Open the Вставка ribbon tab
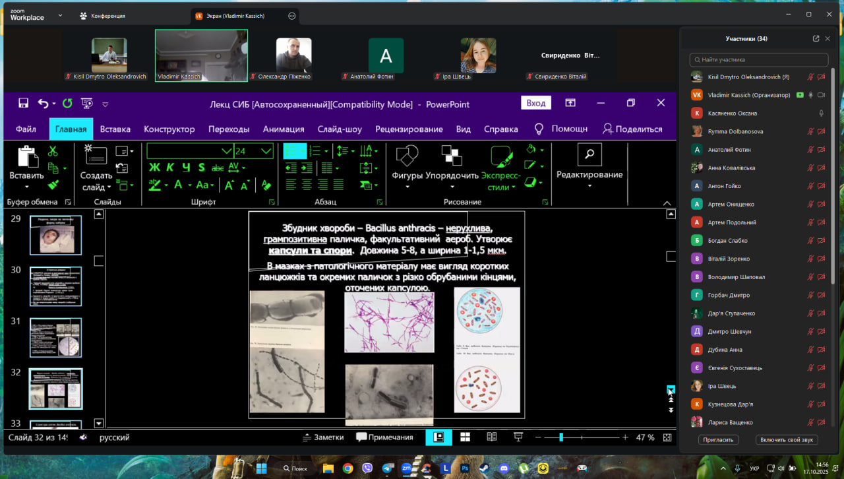 tap(115, 129)
